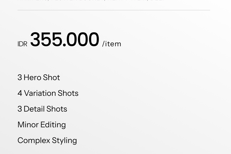Click the word Editing
Viewport: 231px width, 154px height.
click(x=53, y=125)
